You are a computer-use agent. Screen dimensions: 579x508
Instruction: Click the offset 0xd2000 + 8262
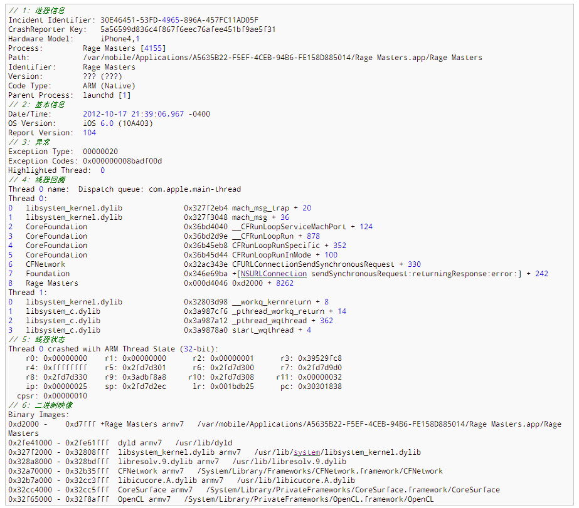click(x=263, y=283)
